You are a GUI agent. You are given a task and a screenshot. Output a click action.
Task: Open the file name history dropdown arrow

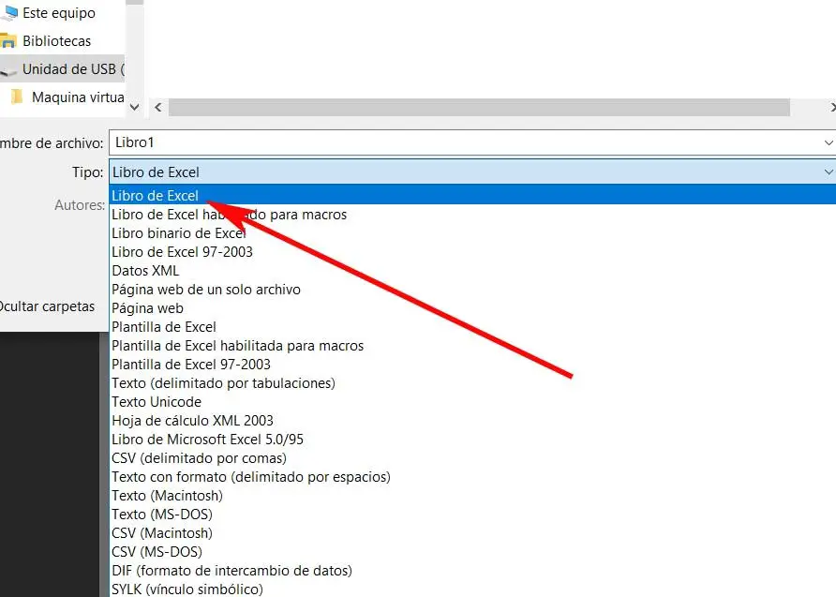tap(828, 142)
